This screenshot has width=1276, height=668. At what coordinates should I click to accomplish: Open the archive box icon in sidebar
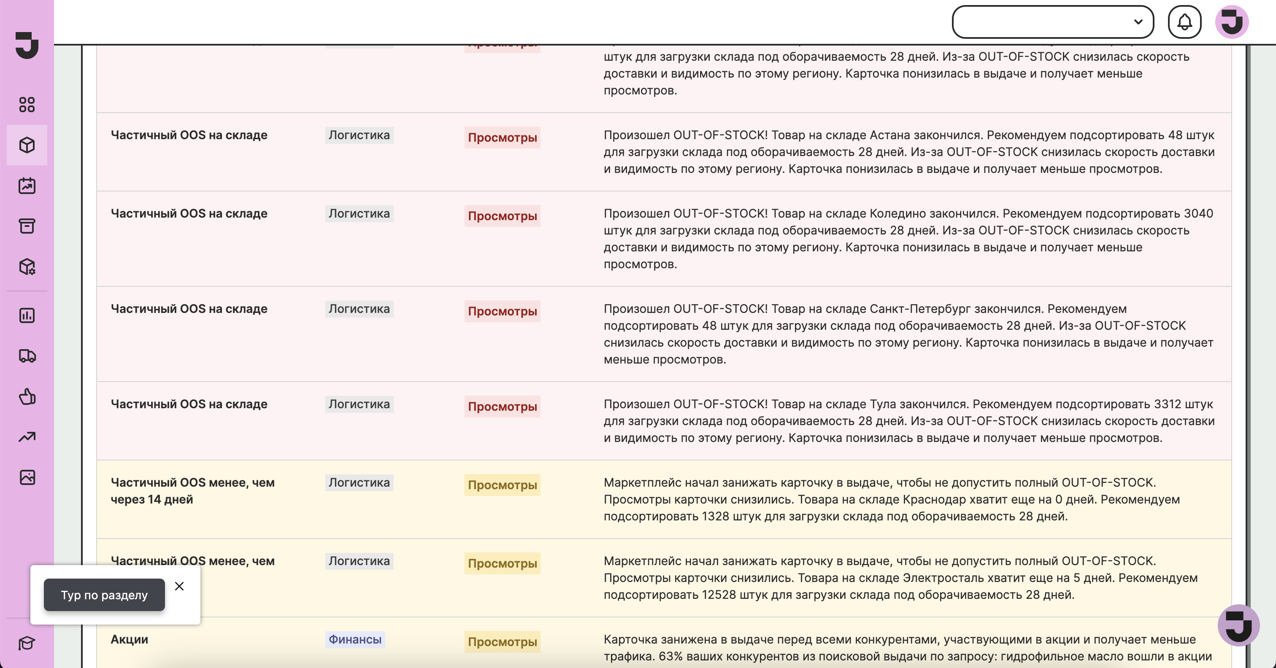(x=27, y=226)
